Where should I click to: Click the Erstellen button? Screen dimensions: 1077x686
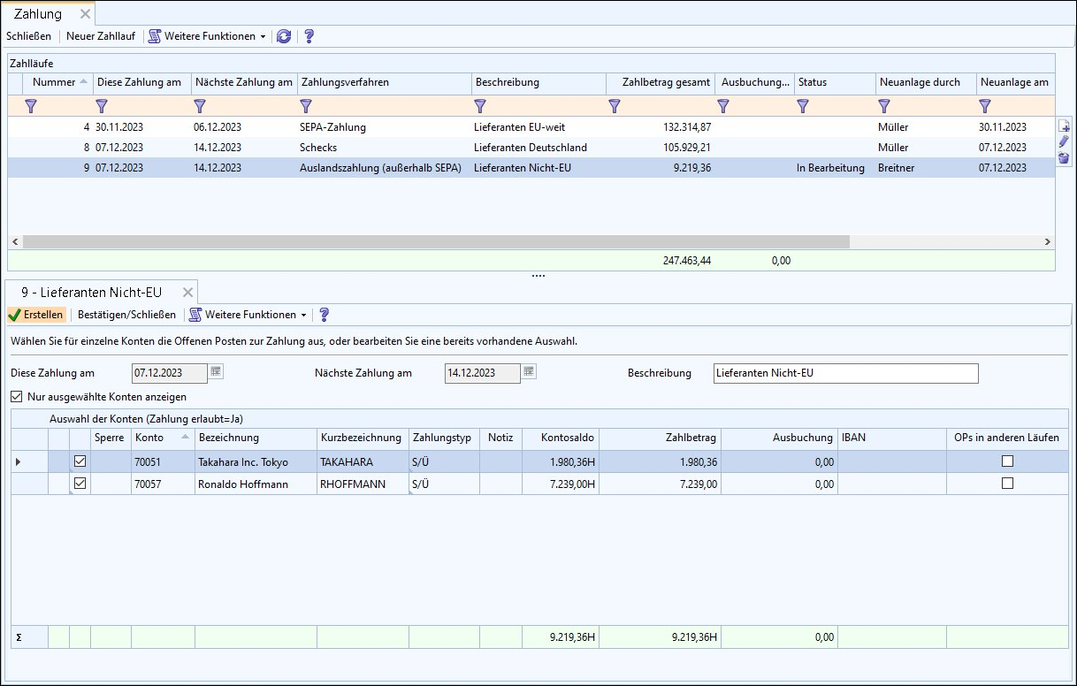click(x=36, y=315)
